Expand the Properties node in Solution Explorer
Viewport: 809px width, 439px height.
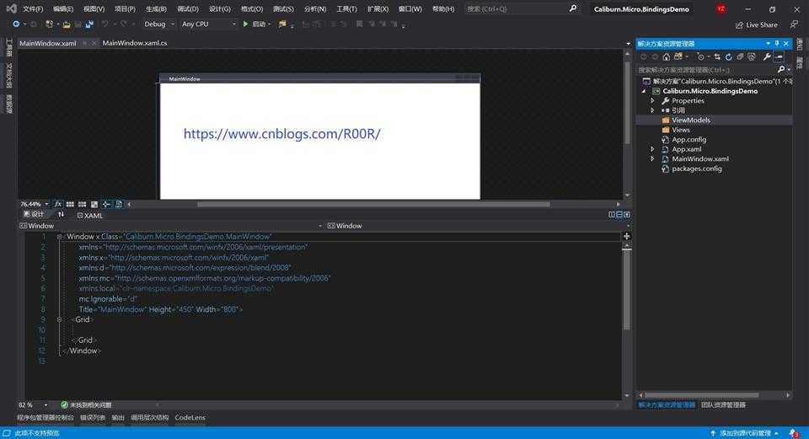(x=652, y=100)
